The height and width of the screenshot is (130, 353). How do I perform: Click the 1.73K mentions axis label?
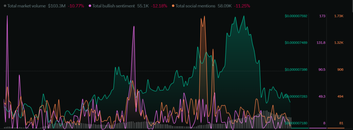click(x=339, y=16)
